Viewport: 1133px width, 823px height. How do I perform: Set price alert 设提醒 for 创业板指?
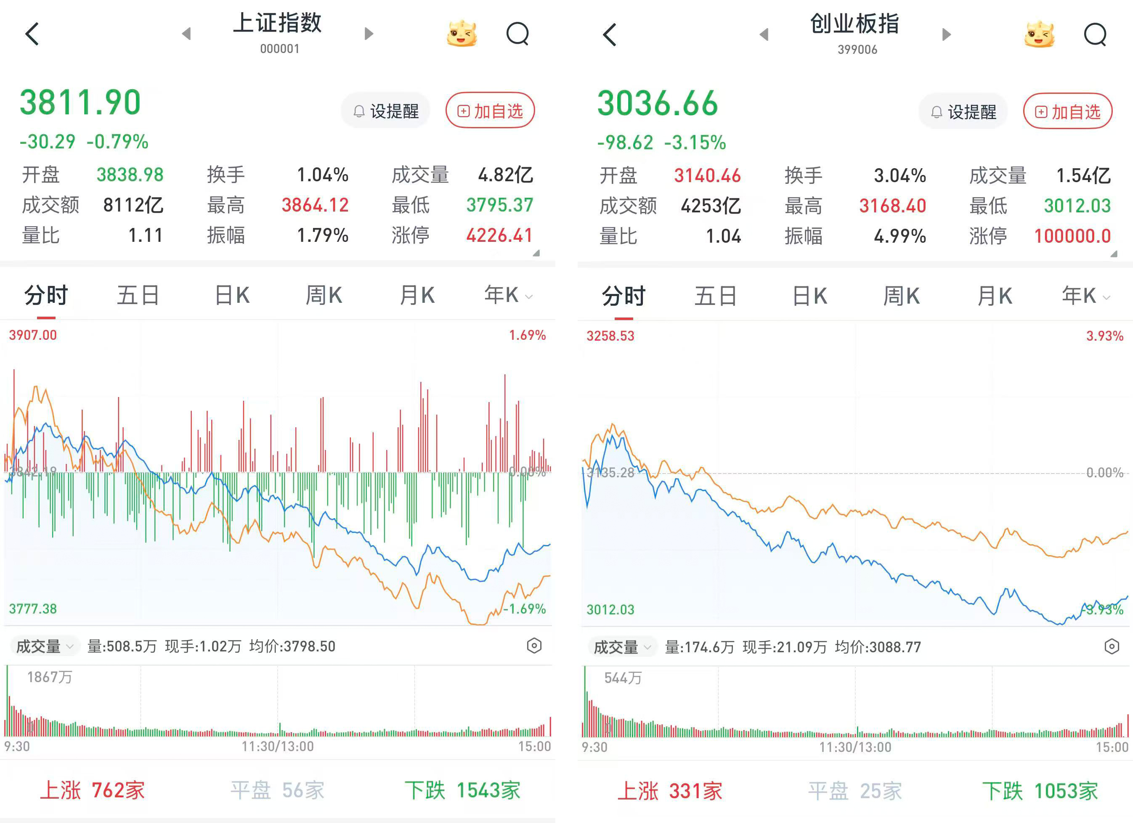(963, 111)
